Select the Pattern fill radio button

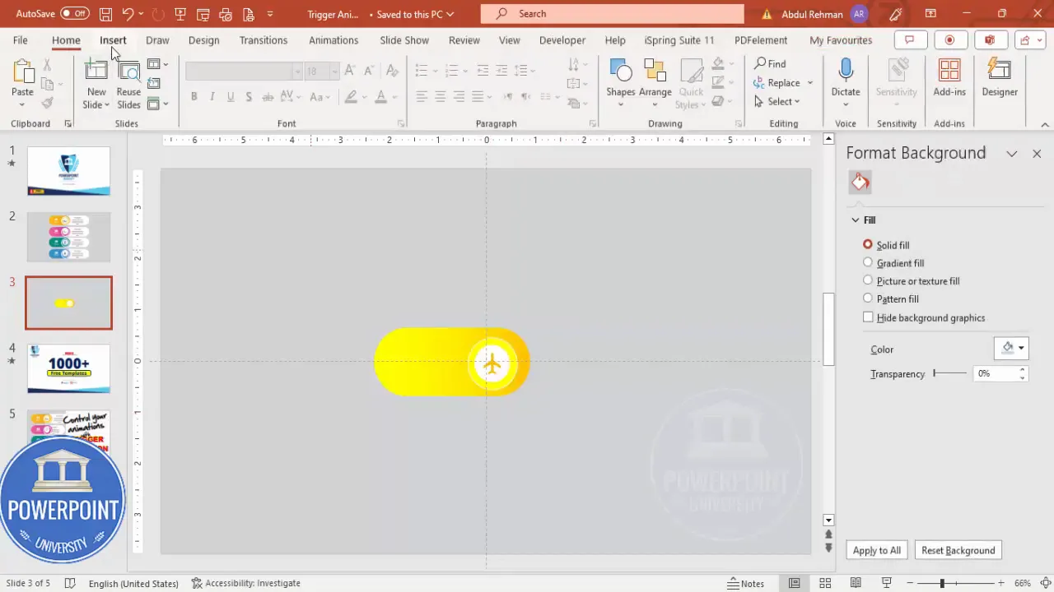pos(868,298)
